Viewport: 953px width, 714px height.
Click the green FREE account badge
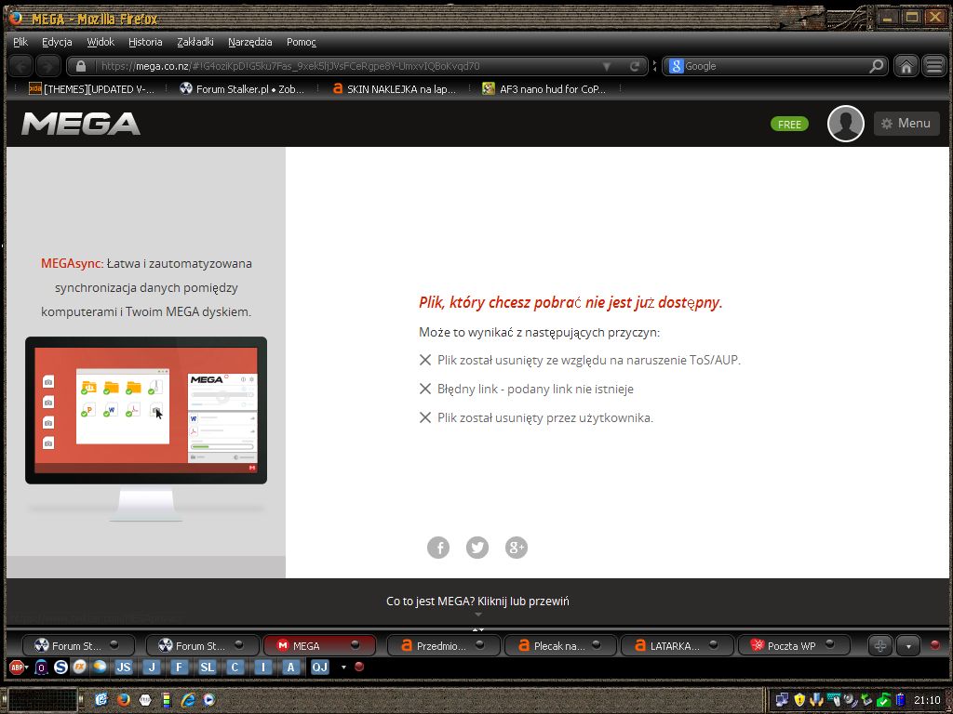tap(789, 124)
